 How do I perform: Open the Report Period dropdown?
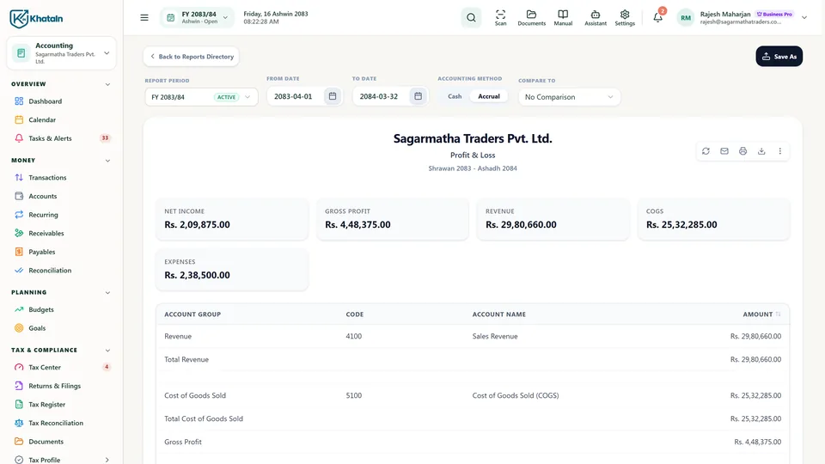coord(201,97)
